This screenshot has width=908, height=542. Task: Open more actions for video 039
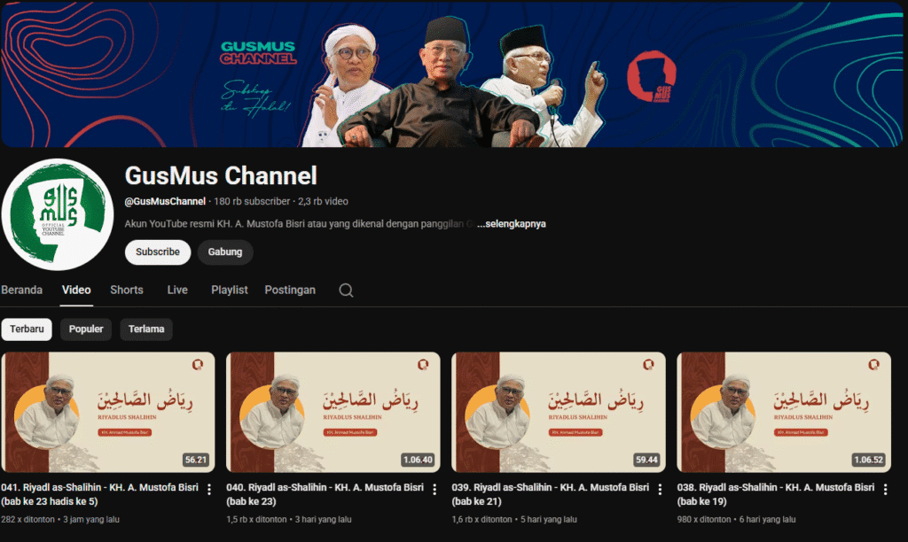[x=660, y=489]
